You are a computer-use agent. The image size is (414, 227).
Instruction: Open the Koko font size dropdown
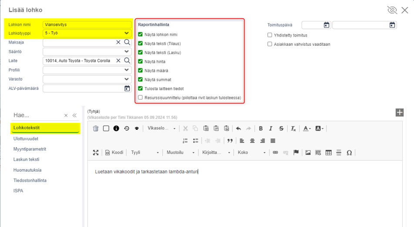coord(251,152)
